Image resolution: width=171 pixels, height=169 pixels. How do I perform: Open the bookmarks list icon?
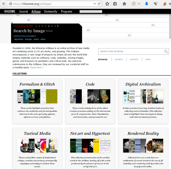point(115,4)
